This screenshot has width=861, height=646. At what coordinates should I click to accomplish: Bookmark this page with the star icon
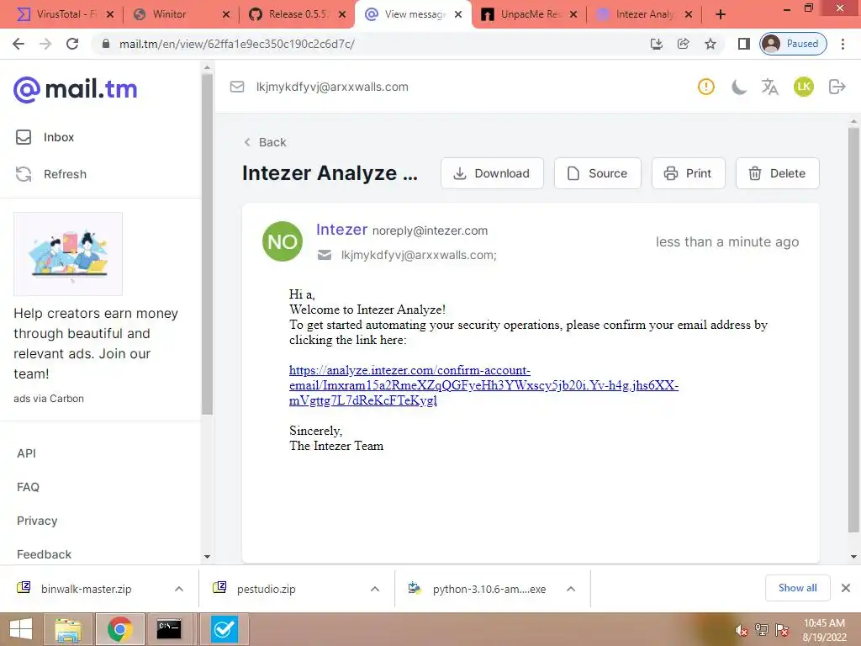(710, 44)
